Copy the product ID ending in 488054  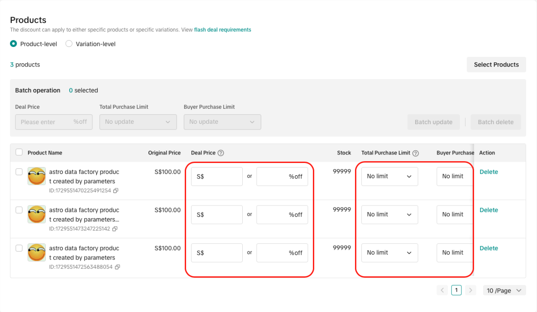tap(117, 267)
